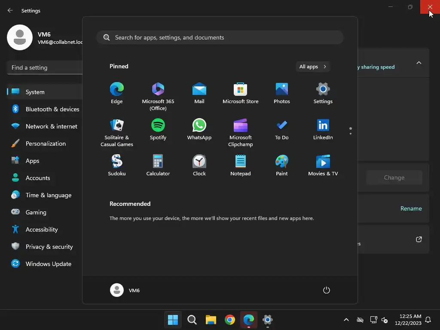Launch Movies & TV app
440x330 pixels.
coord(323,165)
